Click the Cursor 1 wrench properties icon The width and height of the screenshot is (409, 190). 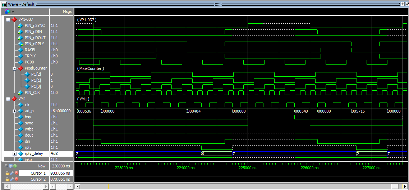(12, 173)
